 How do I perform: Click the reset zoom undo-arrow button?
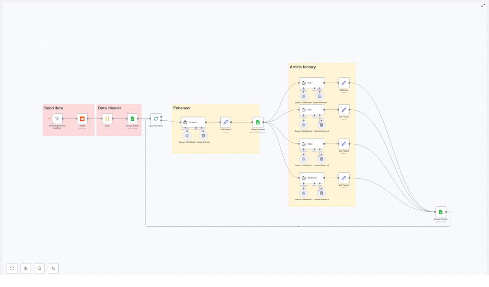tap(53, 268)
